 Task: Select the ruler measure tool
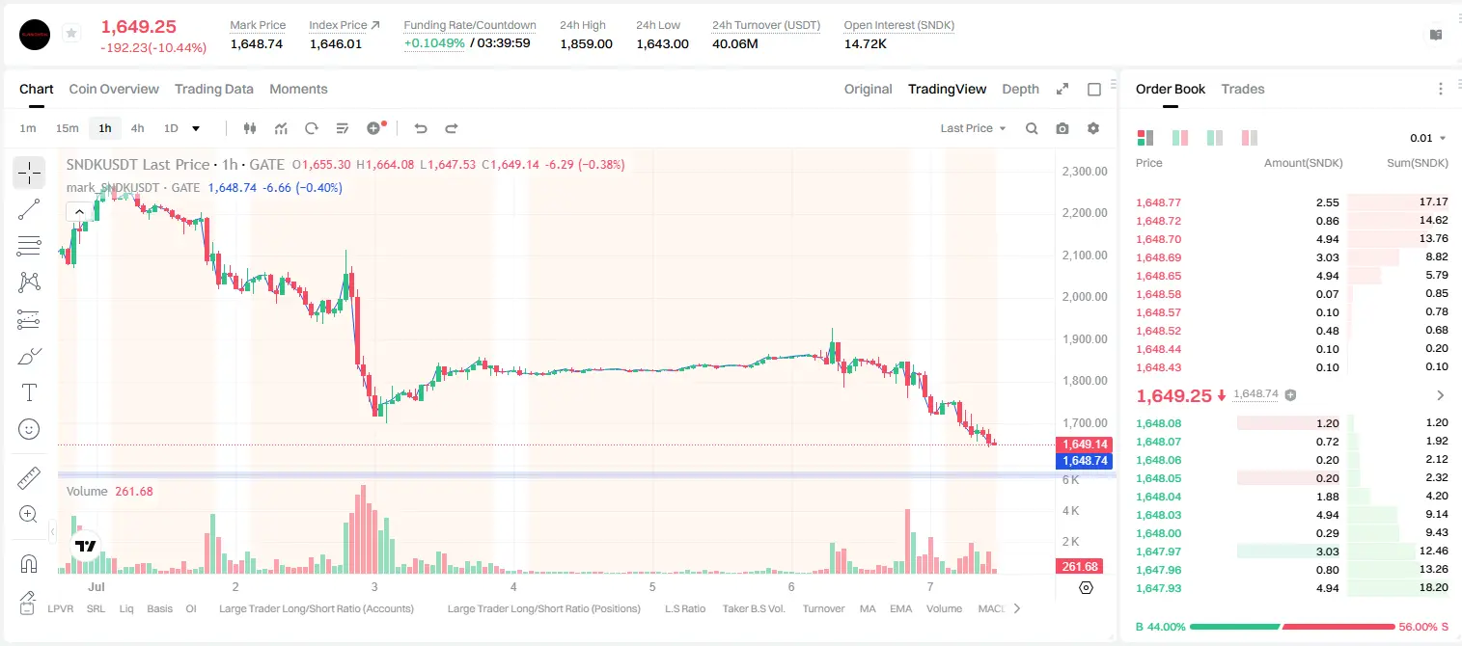point(29,478)
